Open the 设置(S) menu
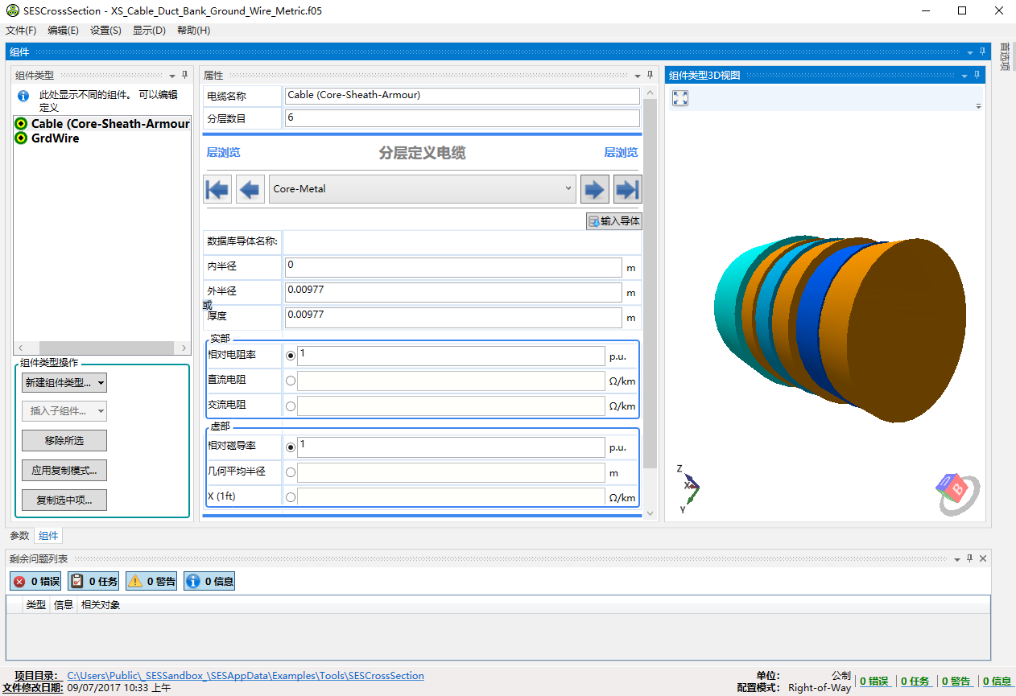 click(105, 31)
